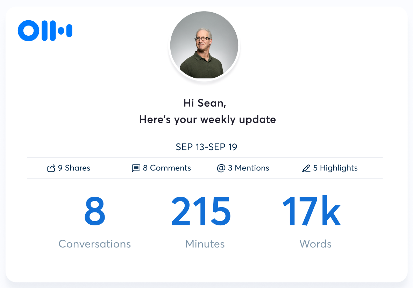Open Sean's profile photo
This screenshot has width=413, height=288.
(204, 46)
